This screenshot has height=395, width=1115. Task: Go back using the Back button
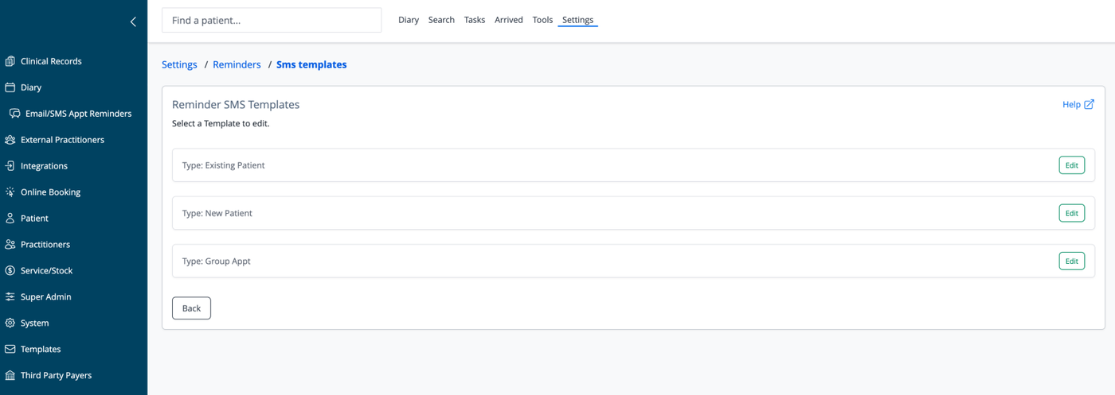(191, 308)
